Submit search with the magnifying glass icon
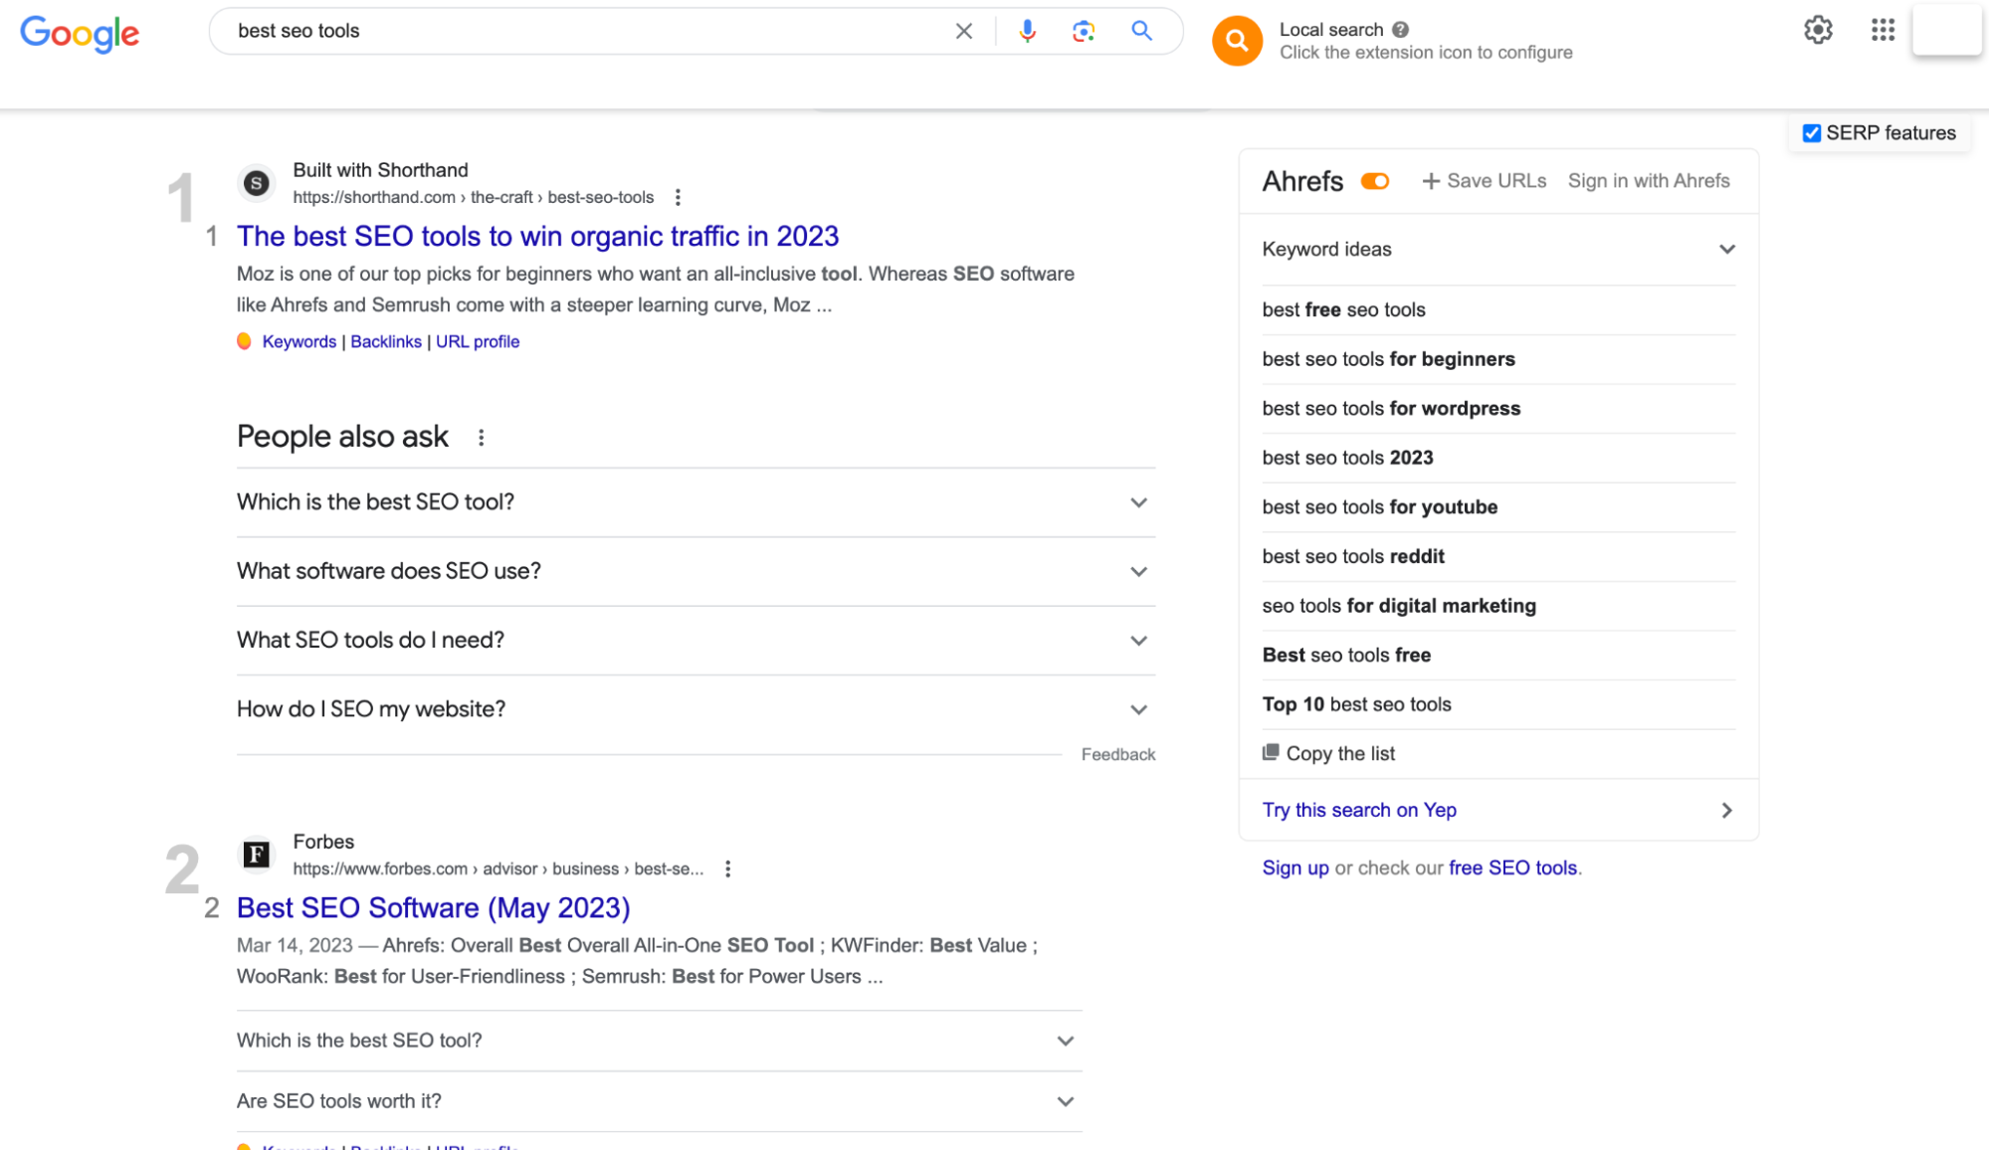The image size is (1989, 1150). [1141, 31]
